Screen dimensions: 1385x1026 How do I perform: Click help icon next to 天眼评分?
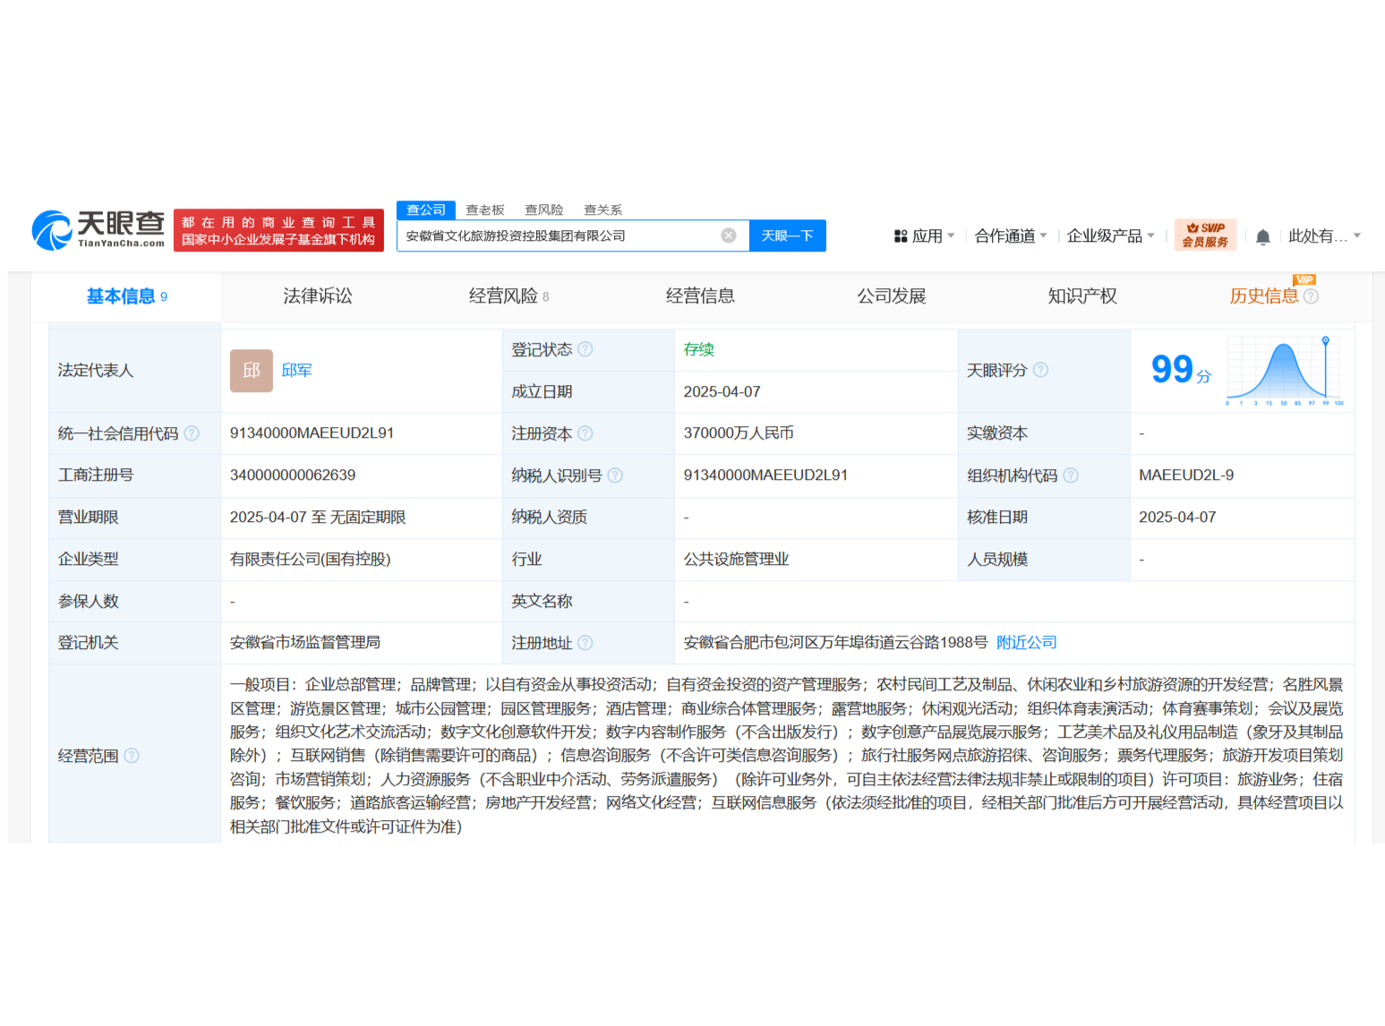(x=1040, y=370)
